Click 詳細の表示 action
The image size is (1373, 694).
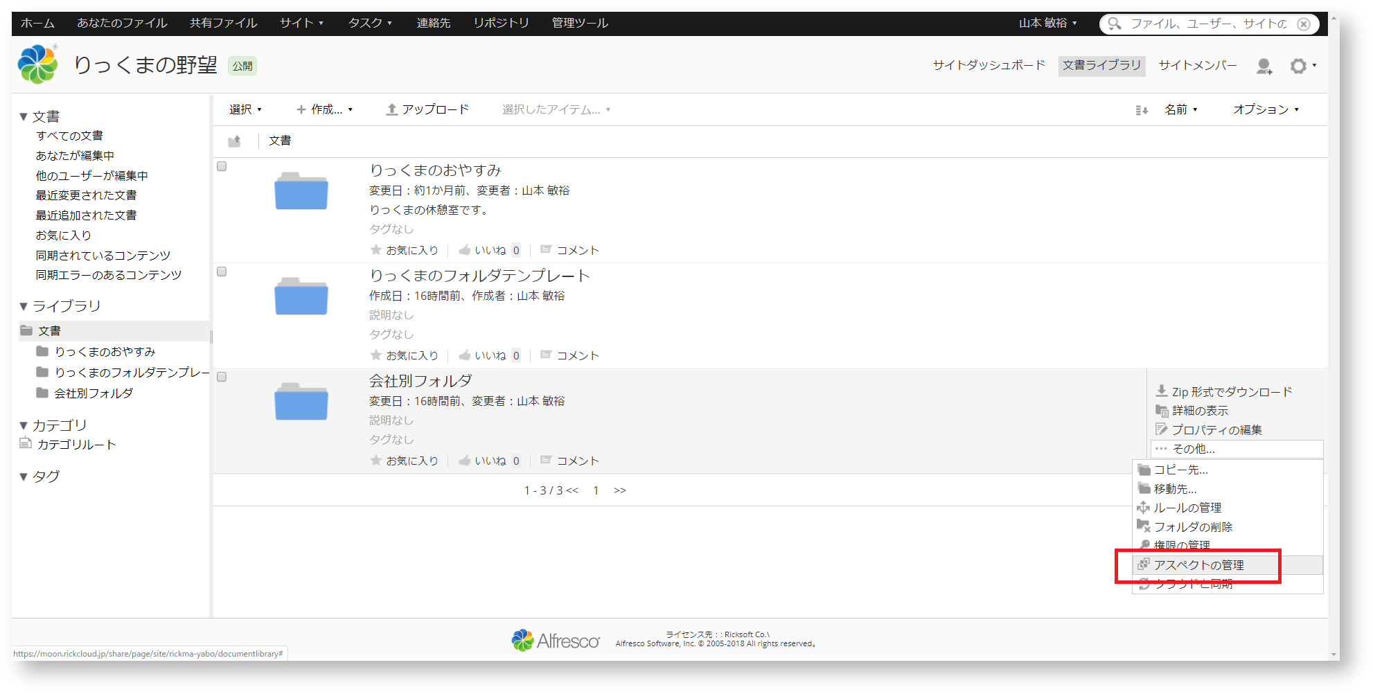(x=1192, y=411)
